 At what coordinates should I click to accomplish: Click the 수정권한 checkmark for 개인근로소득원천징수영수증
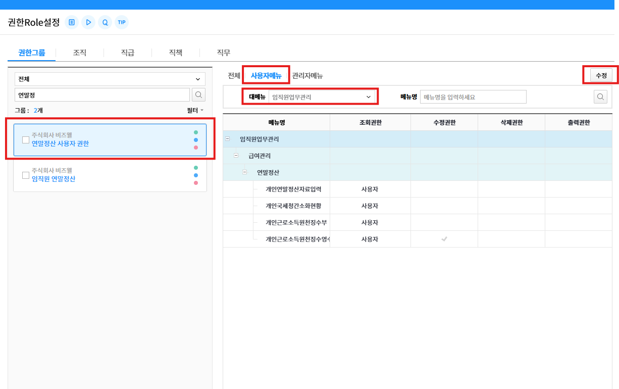tap(444, 239)
